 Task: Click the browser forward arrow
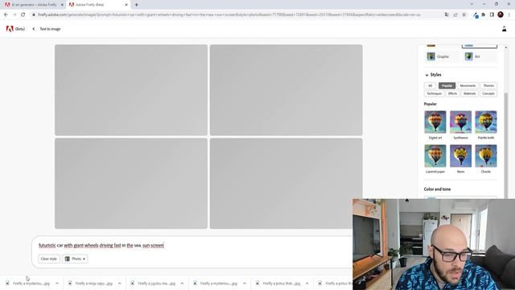(x=14, y=14)
